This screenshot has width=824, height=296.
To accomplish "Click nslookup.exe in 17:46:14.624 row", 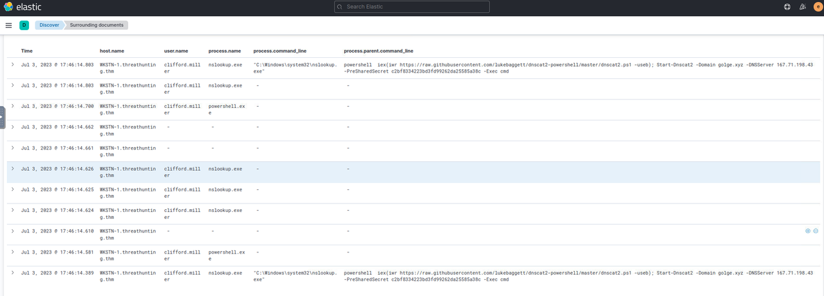I will [225, 211].
